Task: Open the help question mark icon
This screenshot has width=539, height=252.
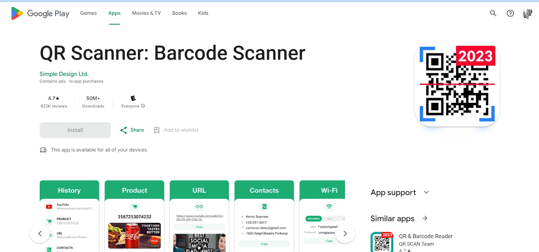Action: pyautogui.click(x=510, y=13)
